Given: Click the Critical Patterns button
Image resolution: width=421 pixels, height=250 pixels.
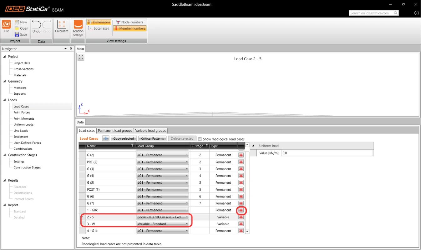Looking at the screenshot, I should [x=152, y=138].
